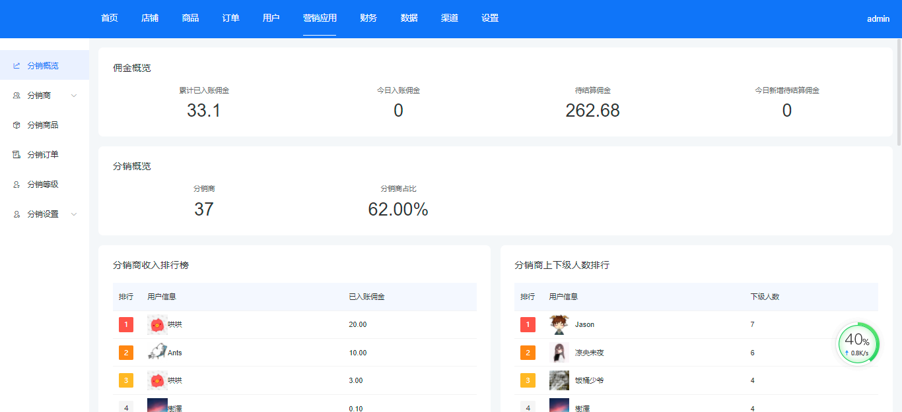
Task: Click the 凉央未夜 user avatar
Action: [559, 353]
